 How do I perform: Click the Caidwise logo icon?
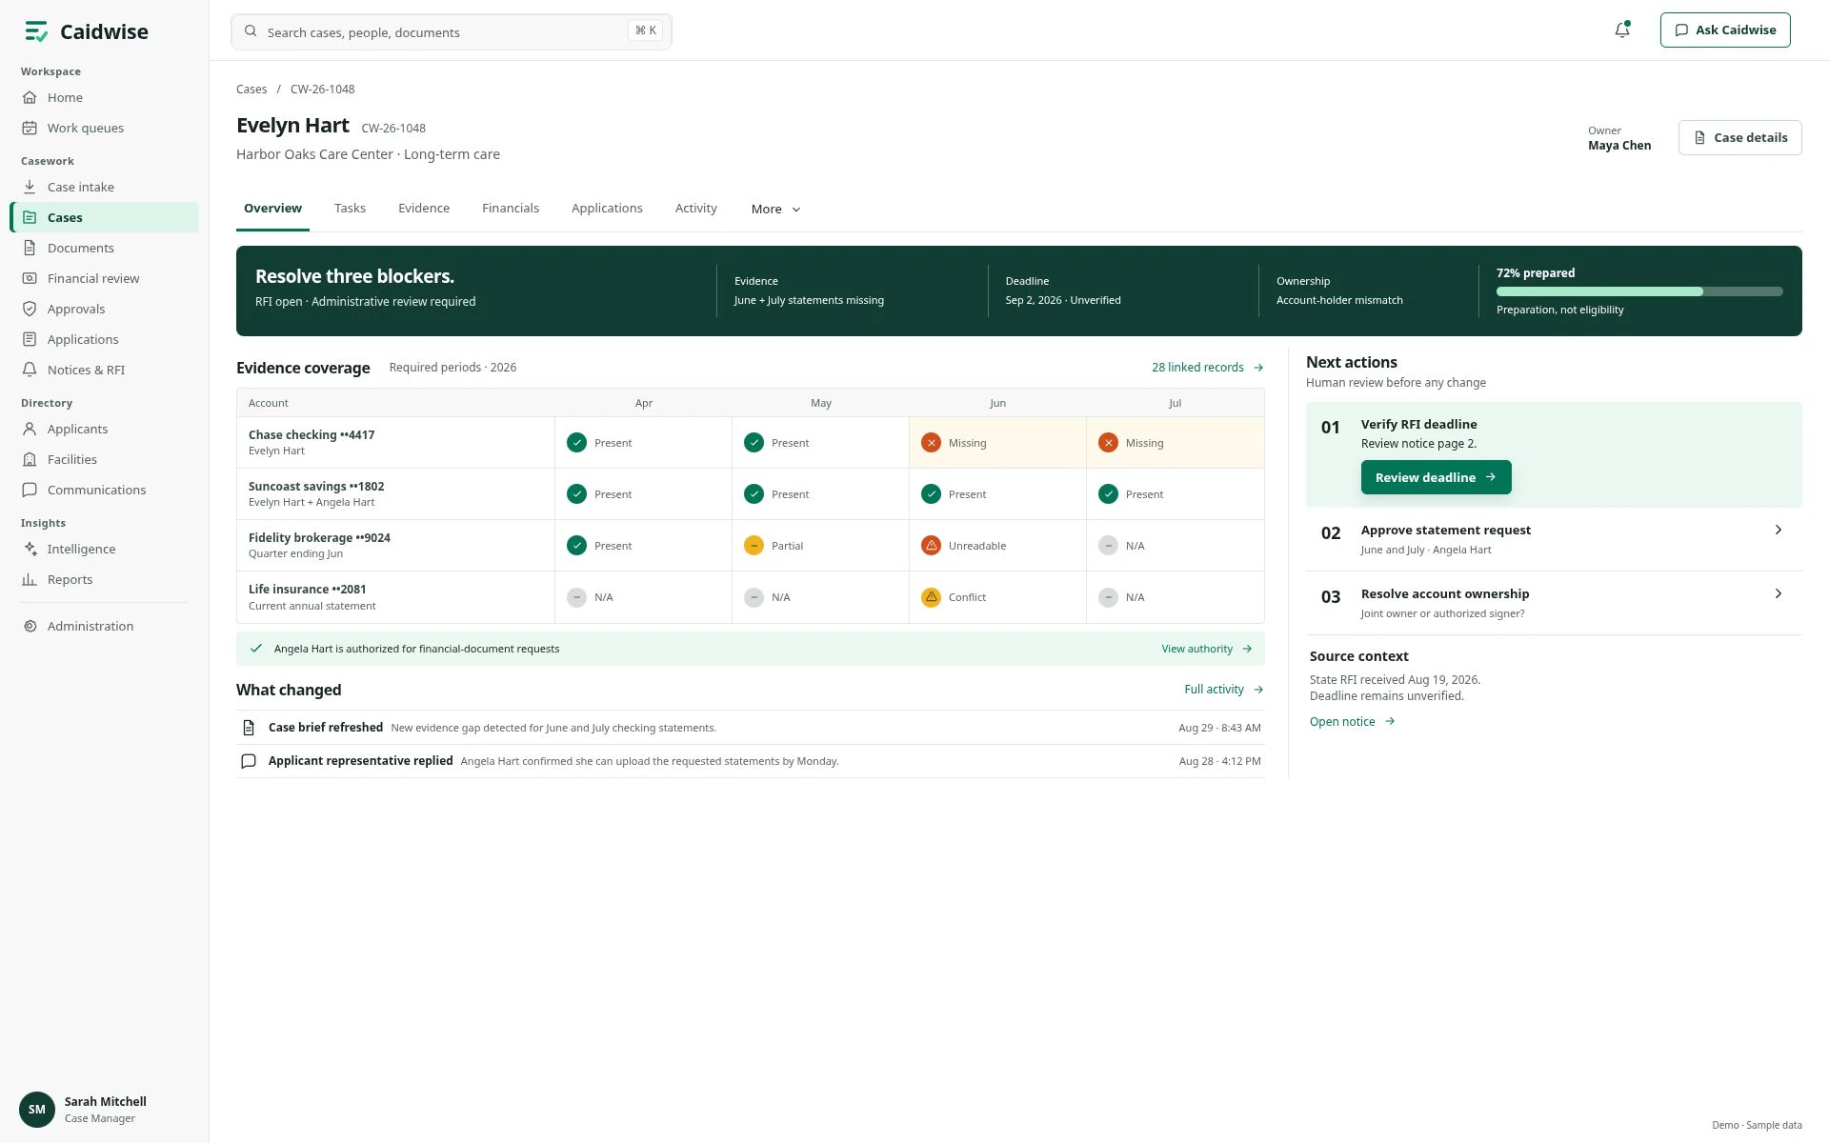pos(36,31)
